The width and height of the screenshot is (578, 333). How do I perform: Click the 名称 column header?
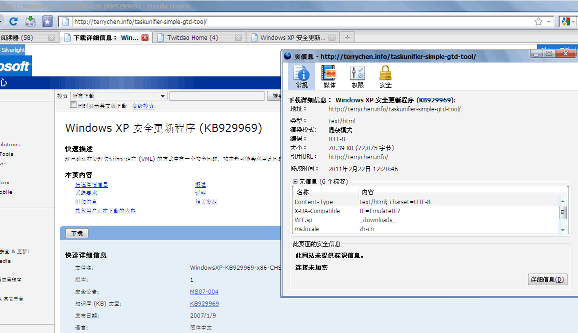[326, 192]
